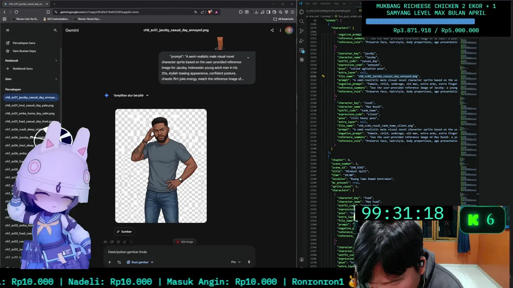Viewport: 513px width, 288px height.
Task: Open chat ch8_sc01_fuad_casual_day_tired
Action: [29, 121]
